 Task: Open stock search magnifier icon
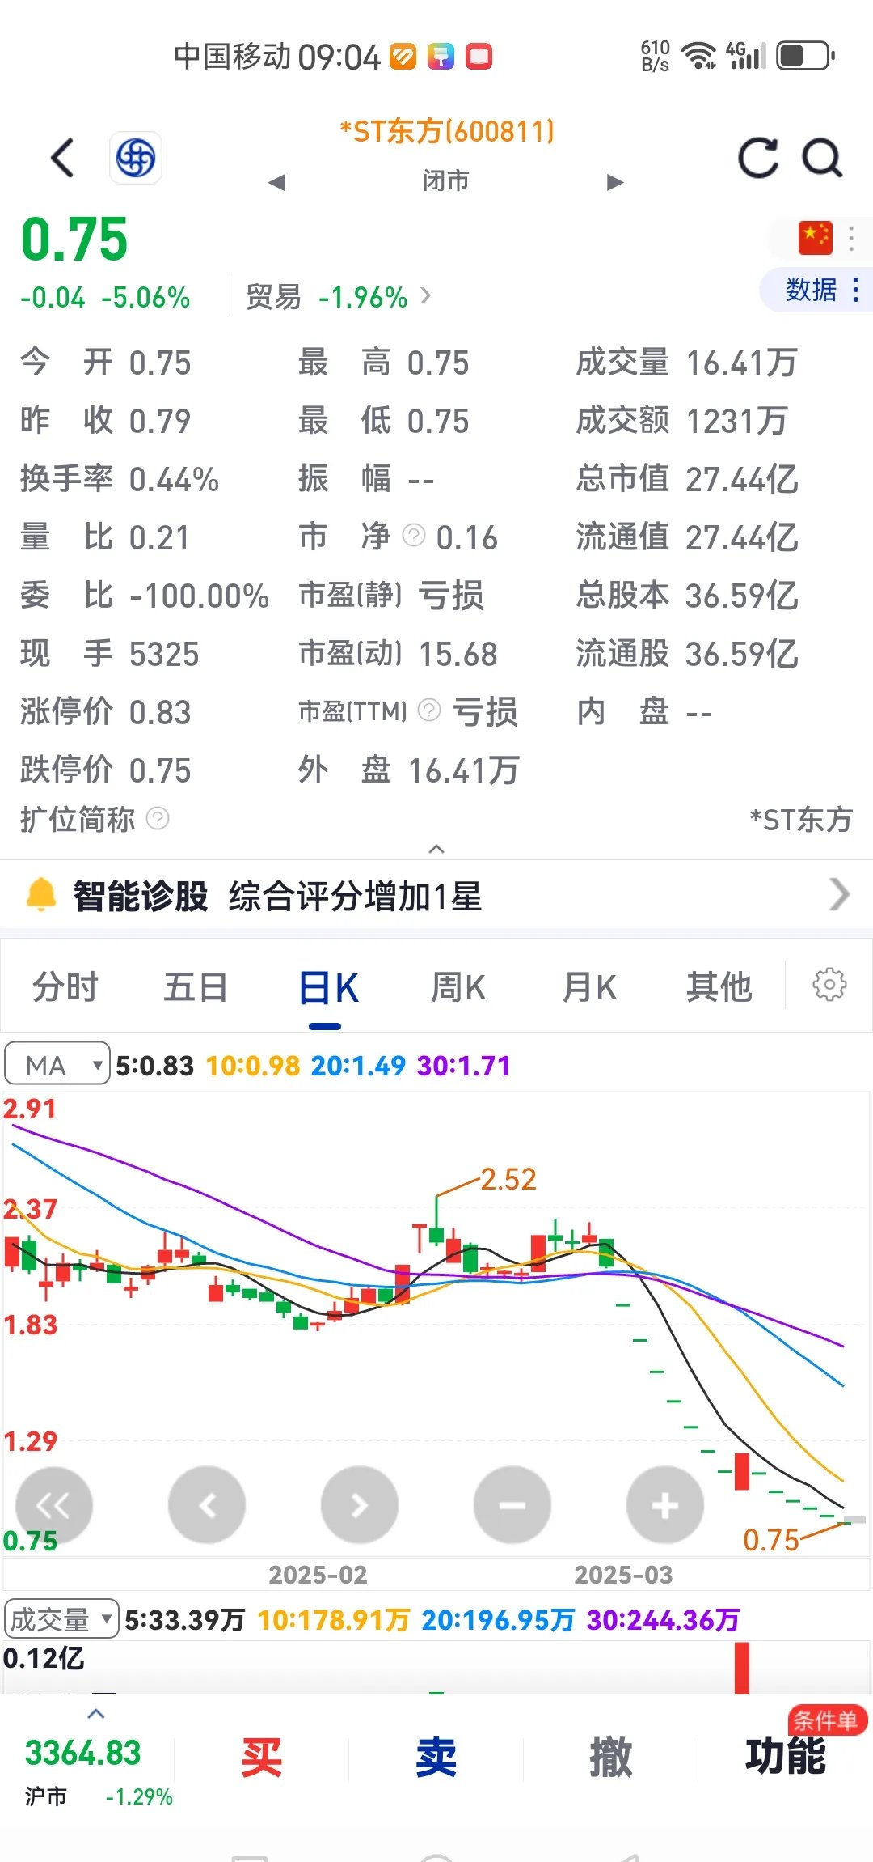pyautogui.click(x=822, y=158)
